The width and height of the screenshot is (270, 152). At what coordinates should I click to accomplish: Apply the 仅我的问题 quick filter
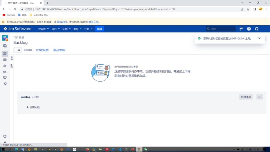coord(42,50)
